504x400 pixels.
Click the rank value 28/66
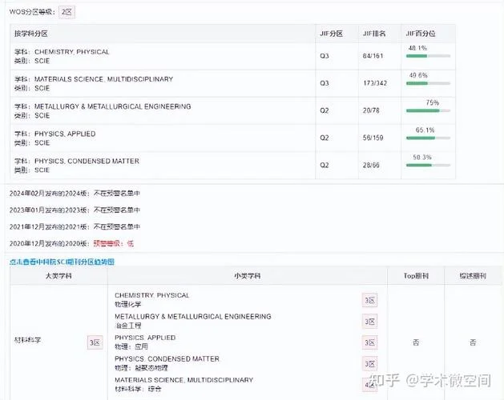coord(371,165)
